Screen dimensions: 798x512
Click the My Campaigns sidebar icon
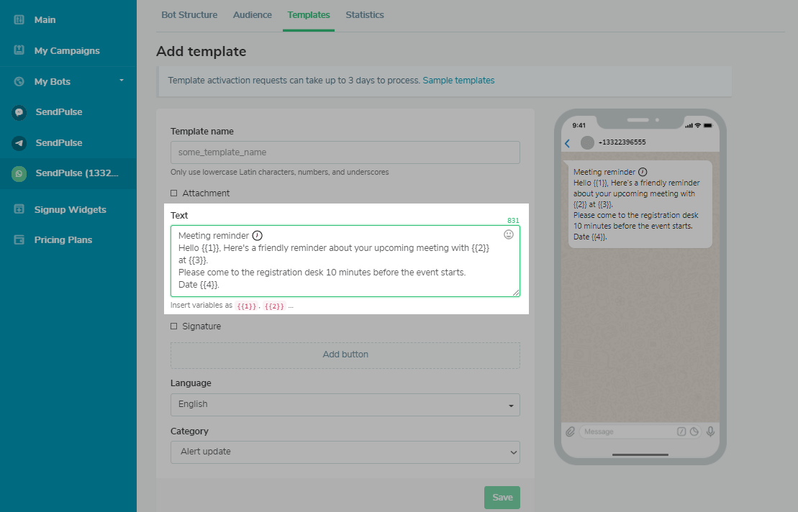19,51
